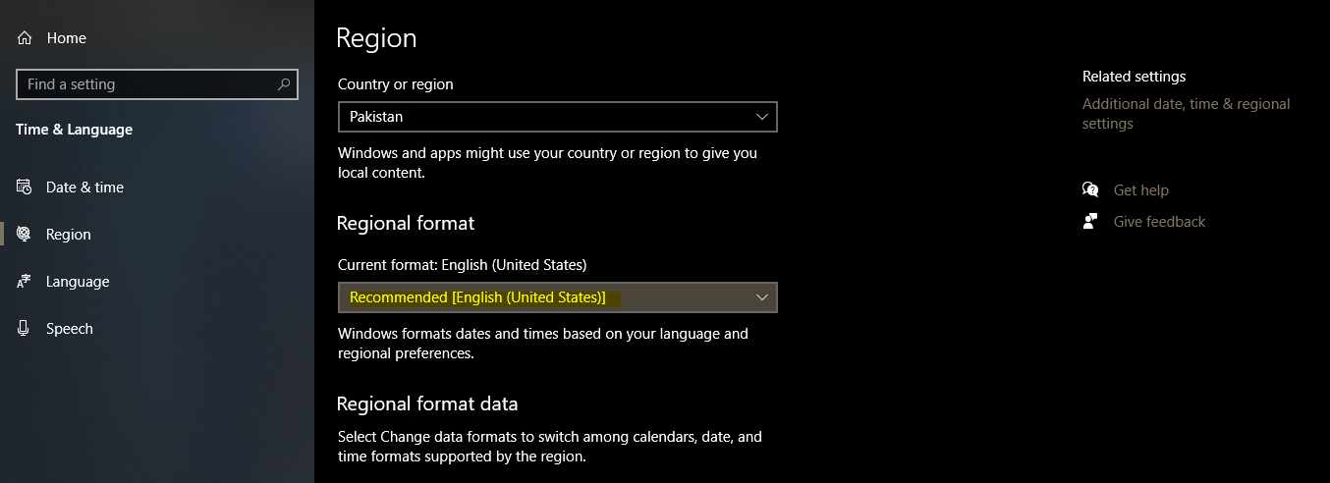
Task: Open the Country or region dropdown showing Pakistan
Action: tap(557, 117)
